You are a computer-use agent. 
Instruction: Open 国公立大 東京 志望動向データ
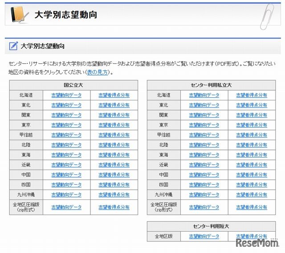(66, 125)
